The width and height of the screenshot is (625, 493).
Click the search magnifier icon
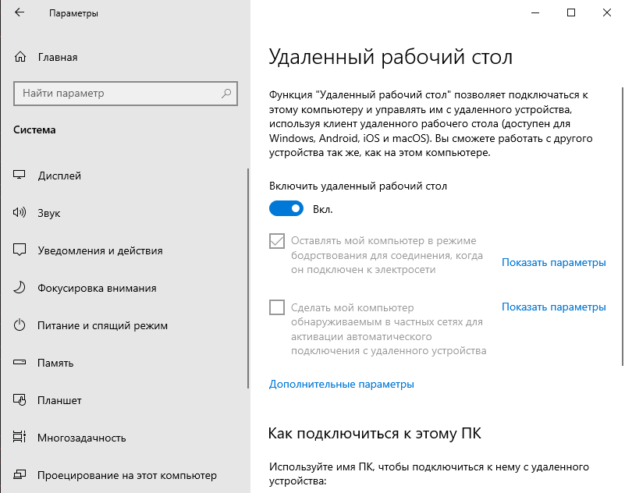pos(225,94)
